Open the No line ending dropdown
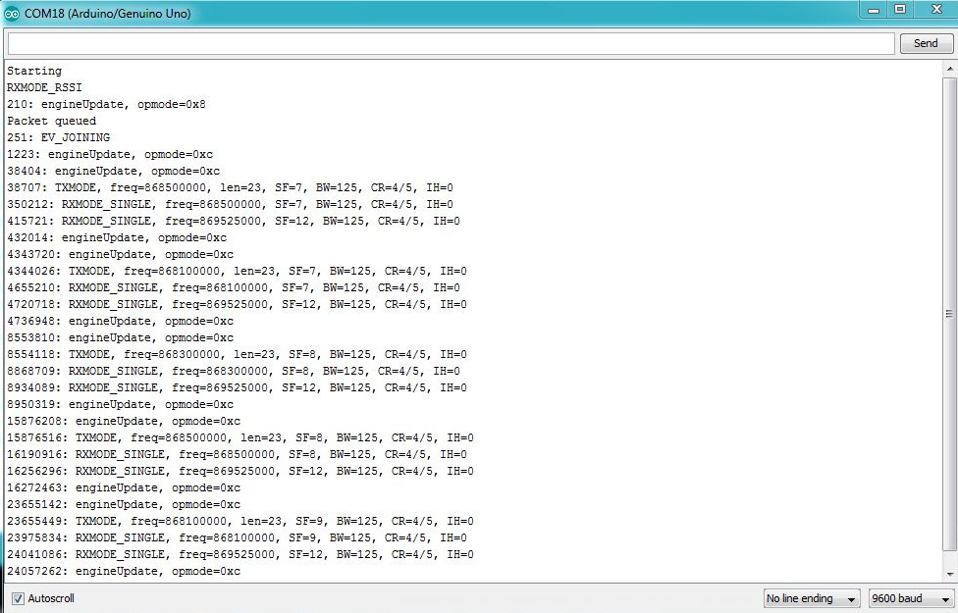 coord(812,598)
